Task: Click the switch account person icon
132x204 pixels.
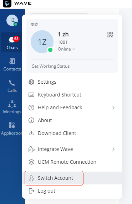Action: coord(31,178)
